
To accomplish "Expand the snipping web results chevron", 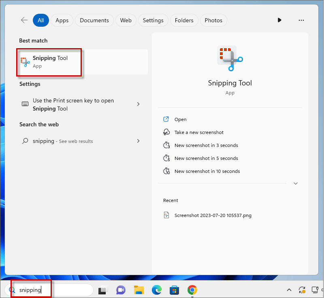I will click(138, 141).
